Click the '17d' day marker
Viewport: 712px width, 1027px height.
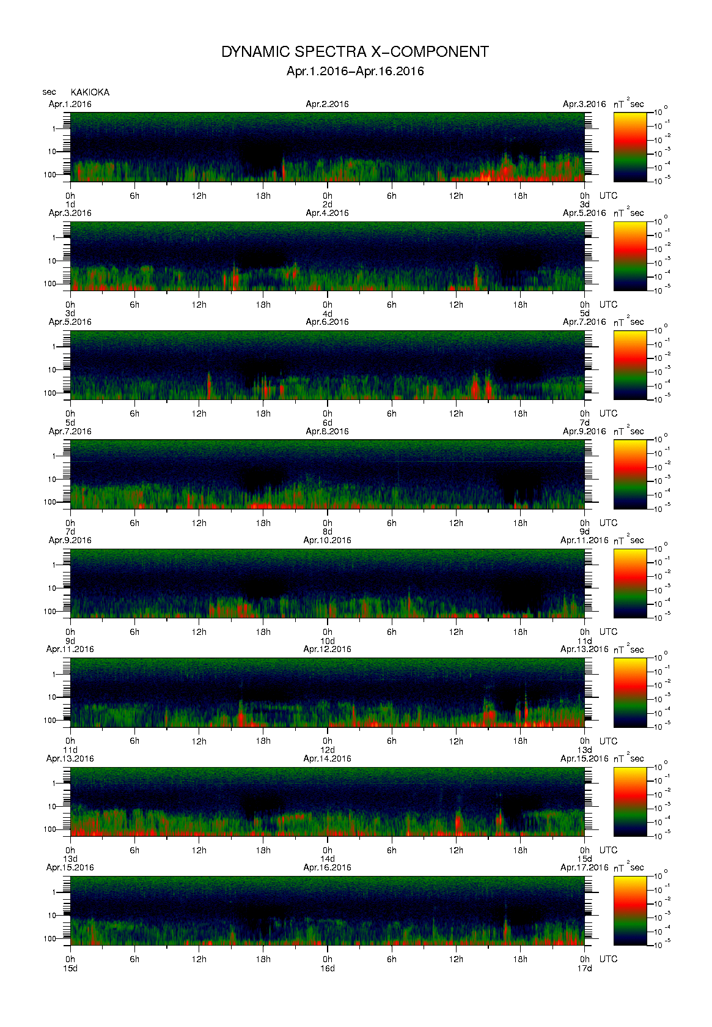[x=585, y=968]
